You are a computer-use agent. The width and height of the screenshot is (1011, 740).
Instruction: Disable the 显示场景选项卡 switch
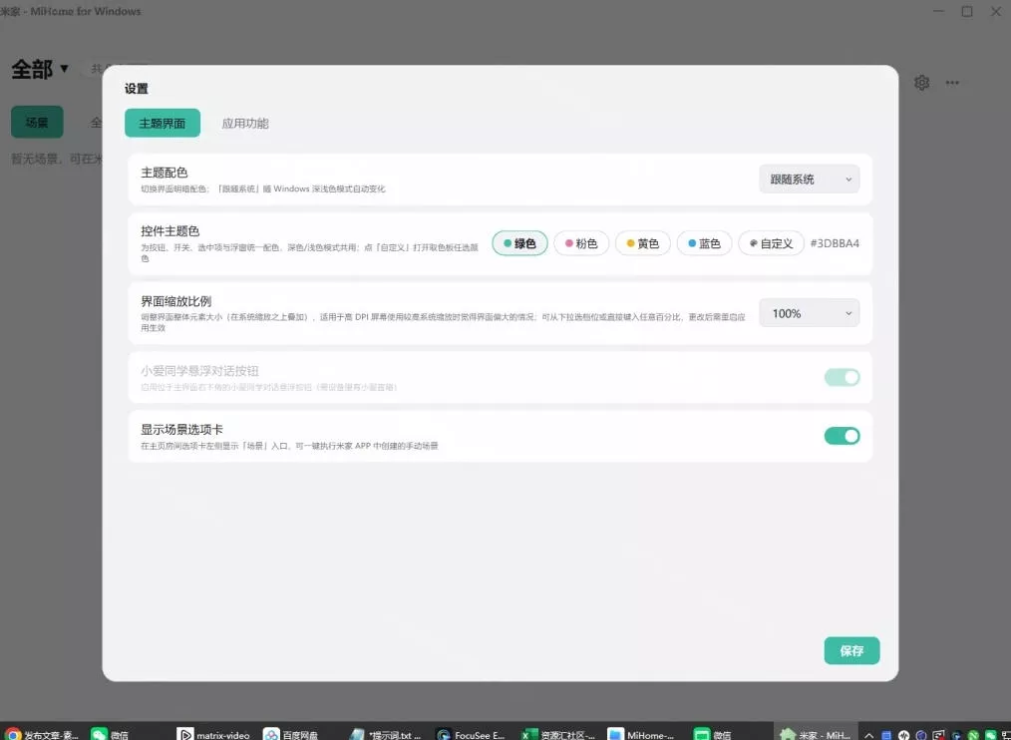pyautogui.click(x=842, y=436)
